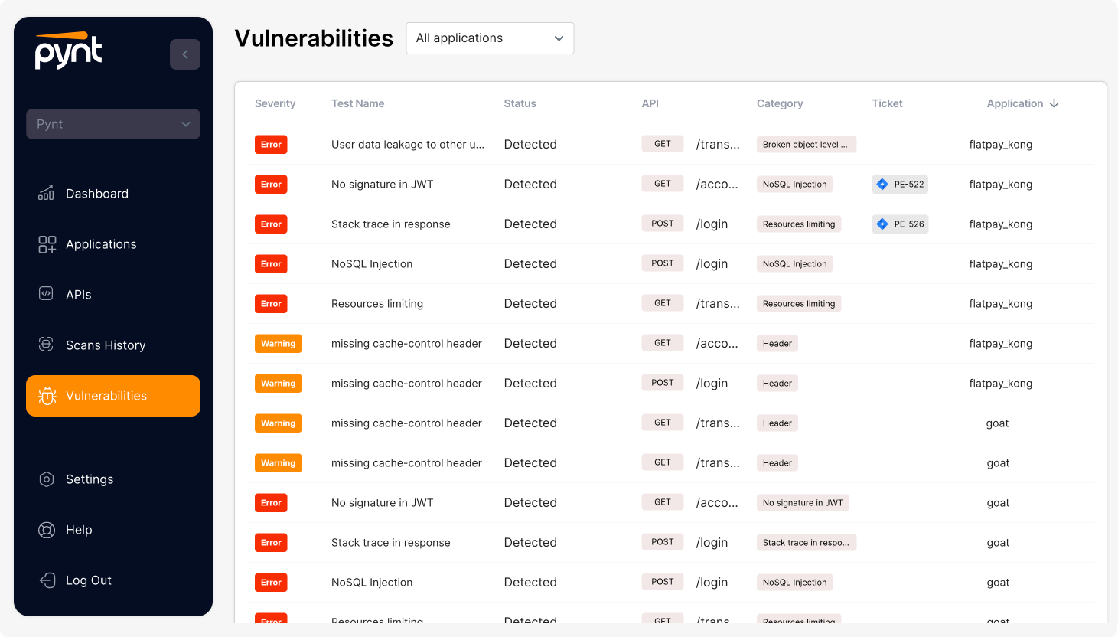Image resolution: width=1118 pixels, height=637 pixels.
Task: Click the Vulnerabilities bug icon
Action: (x=47, y=396)
